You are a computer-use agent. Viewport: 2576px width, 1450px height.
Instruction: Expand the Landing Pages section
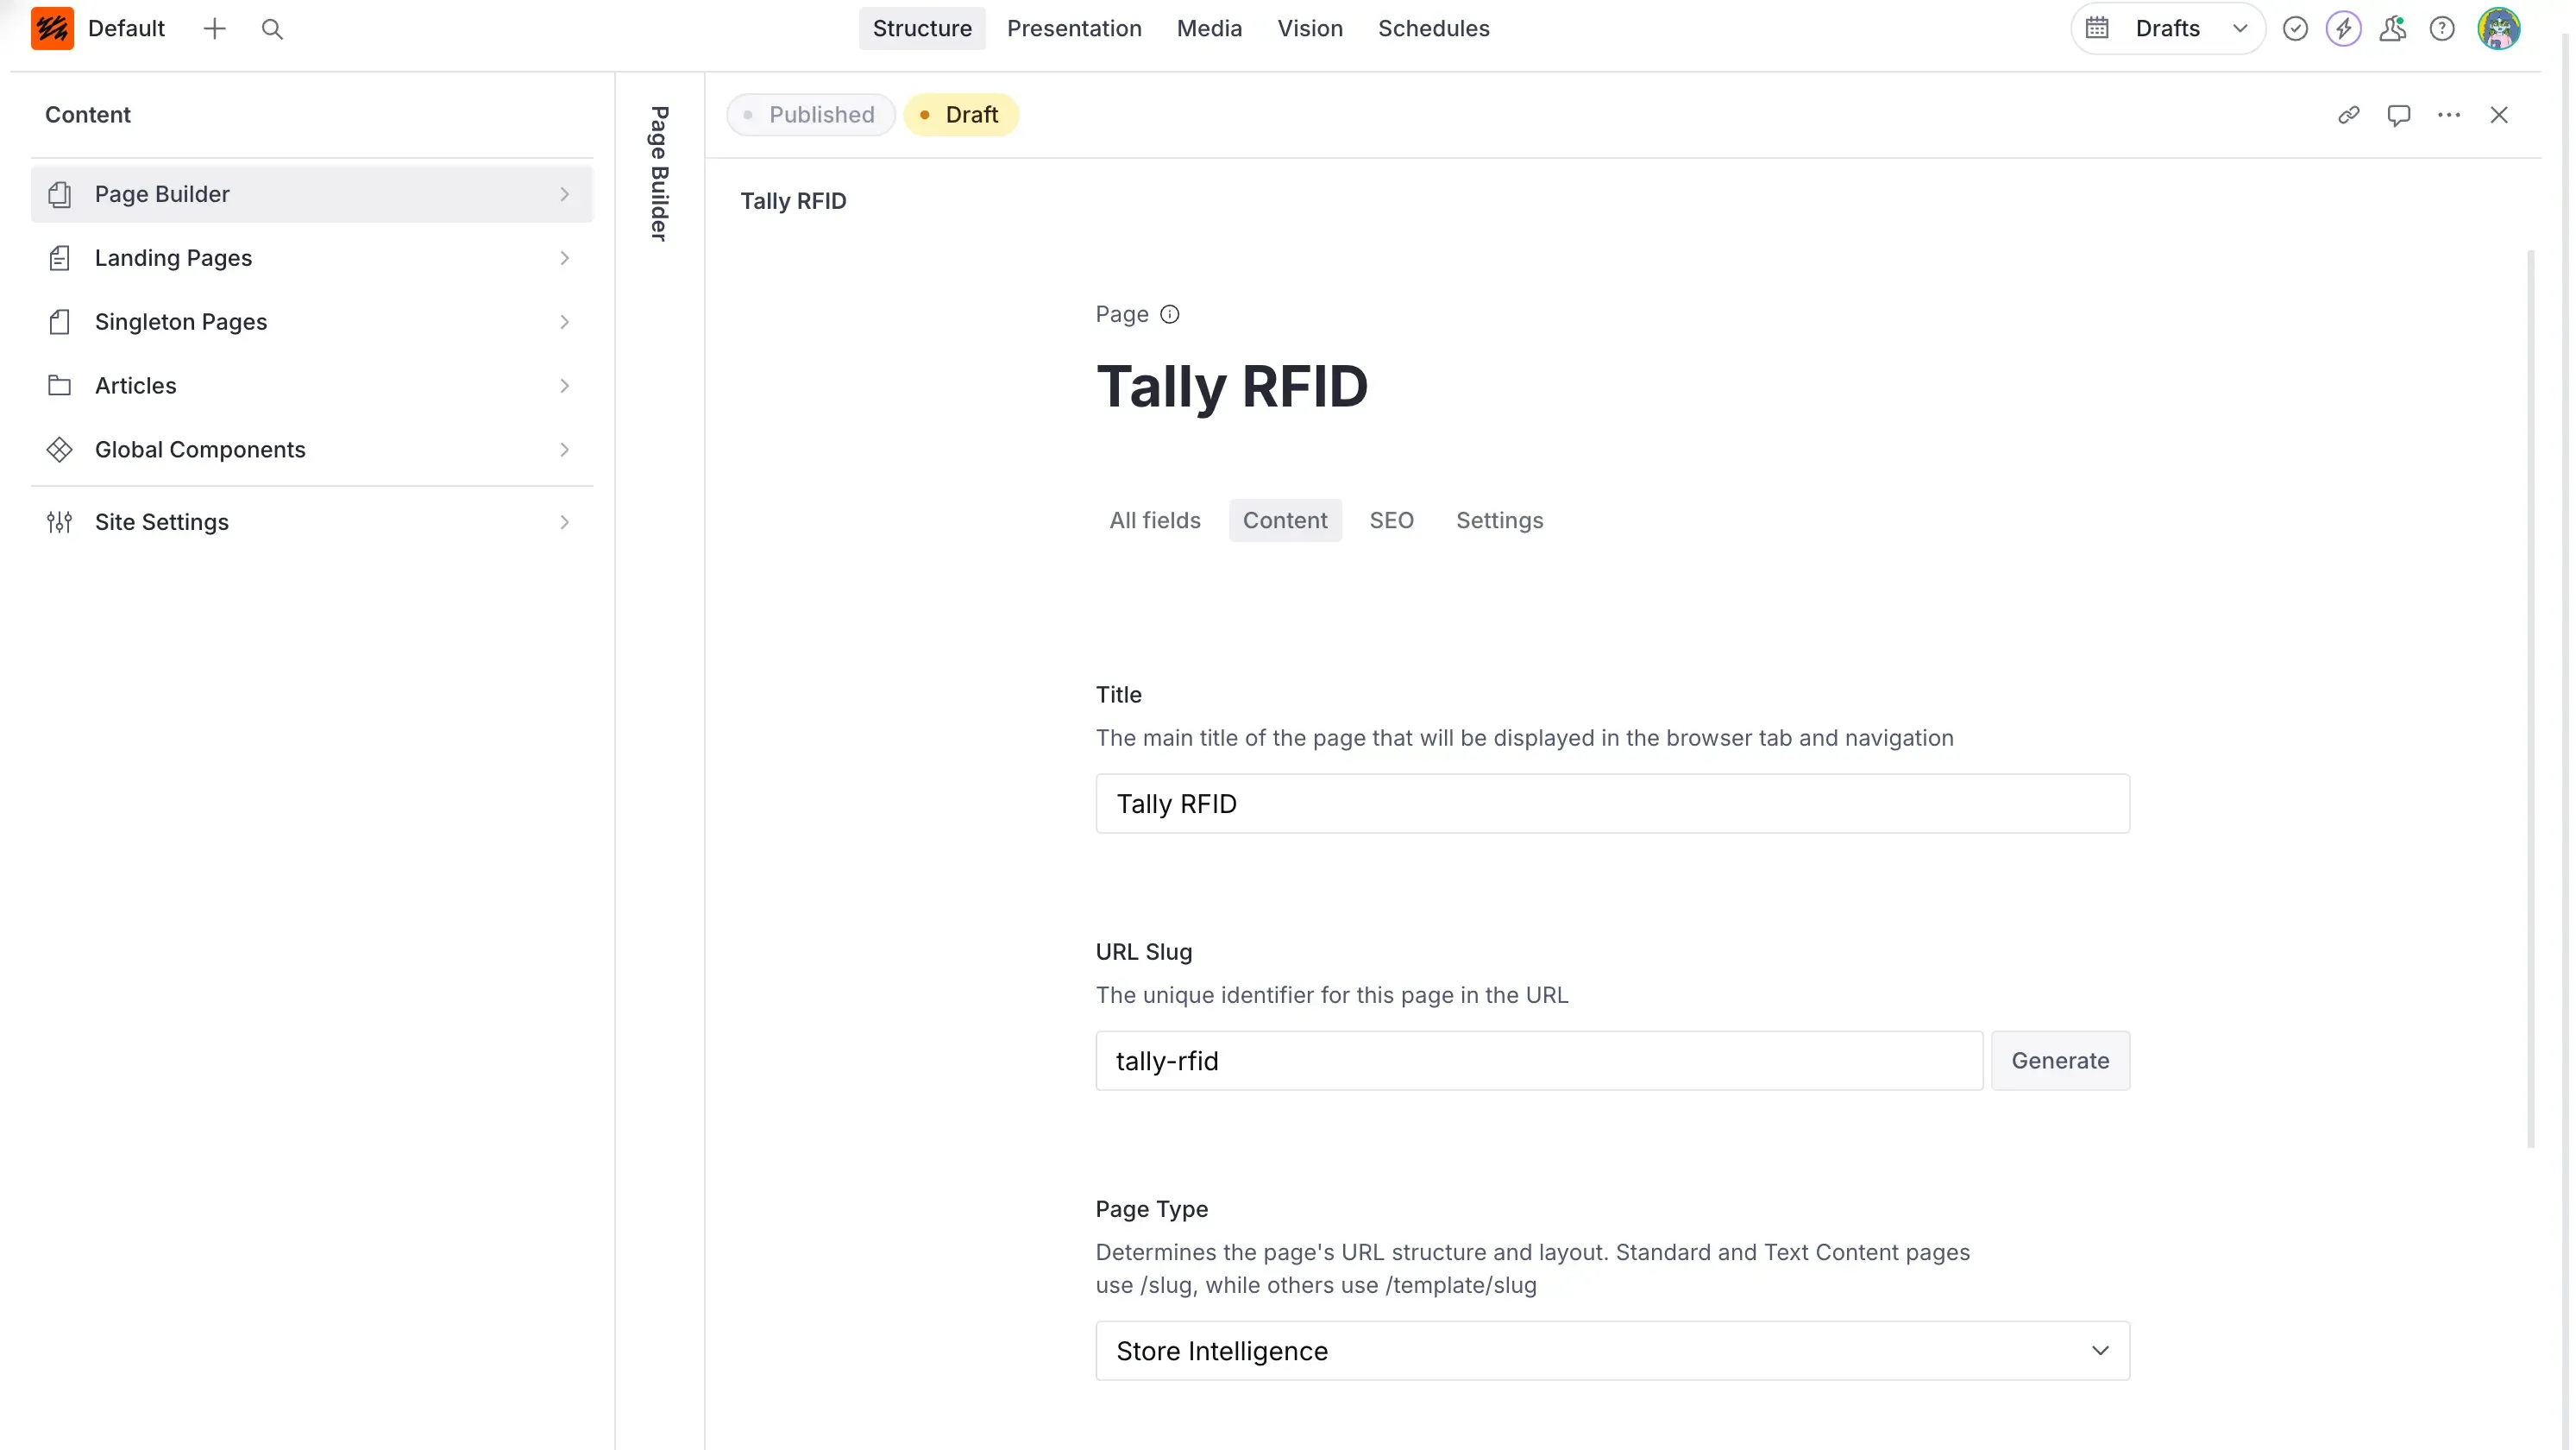click(312, 257)
